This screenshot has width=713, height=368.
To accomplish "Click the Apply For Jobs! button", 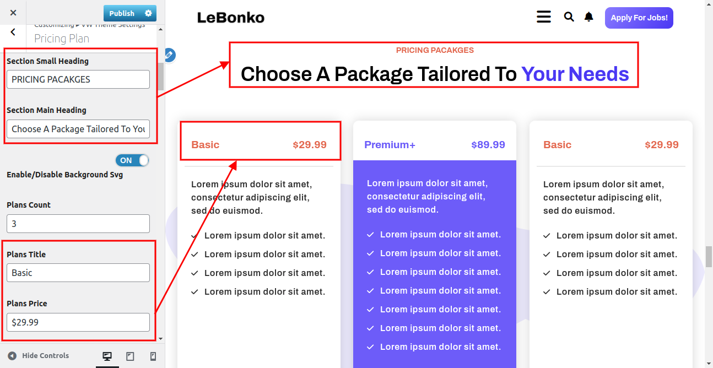I will click(639, 18).
